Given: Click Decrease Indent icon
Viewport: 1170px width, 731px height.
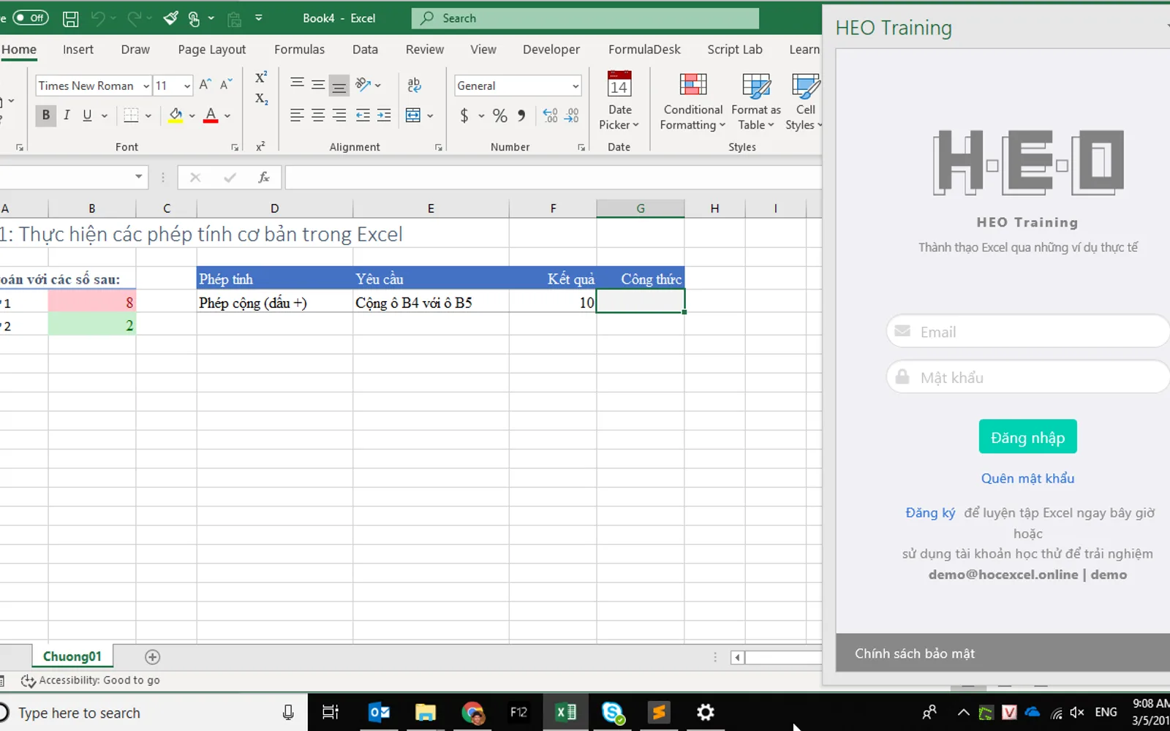Looking at the screenshot, I should coord(363,115).
